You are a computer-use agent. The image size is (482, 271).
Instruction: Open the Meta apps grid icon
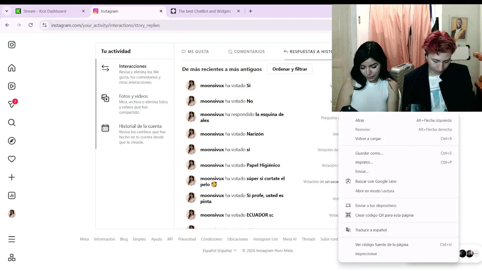pyautogui.click(x=12, y=257)
